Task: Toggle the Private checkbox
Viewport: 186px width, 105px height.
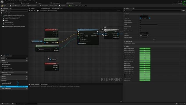Action: [x=140, y=29]
